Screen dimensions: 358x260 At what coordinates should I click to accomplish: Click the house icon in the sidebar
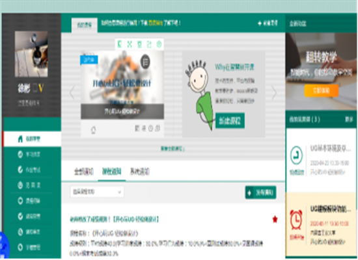20,138
